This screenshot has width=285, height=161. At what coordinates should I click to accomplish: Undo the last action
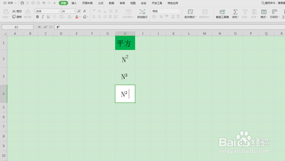[44, 3]
